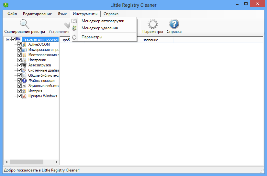Choose Менеджер автозагрузки from the menu
The height and width of the screenshot is (176, 267).
tap(104, 21)
